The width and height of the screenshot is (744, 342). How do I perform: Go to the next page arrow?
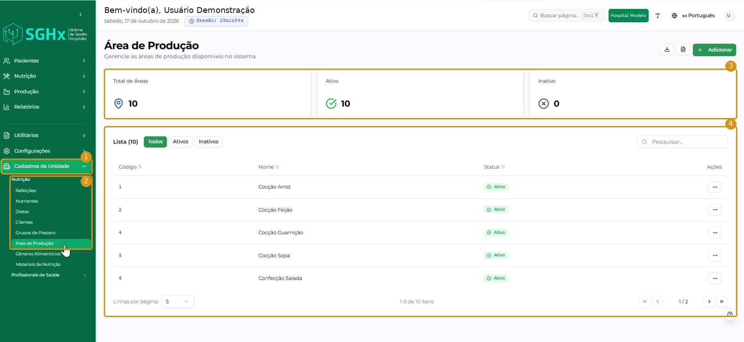tap(709, 301)
